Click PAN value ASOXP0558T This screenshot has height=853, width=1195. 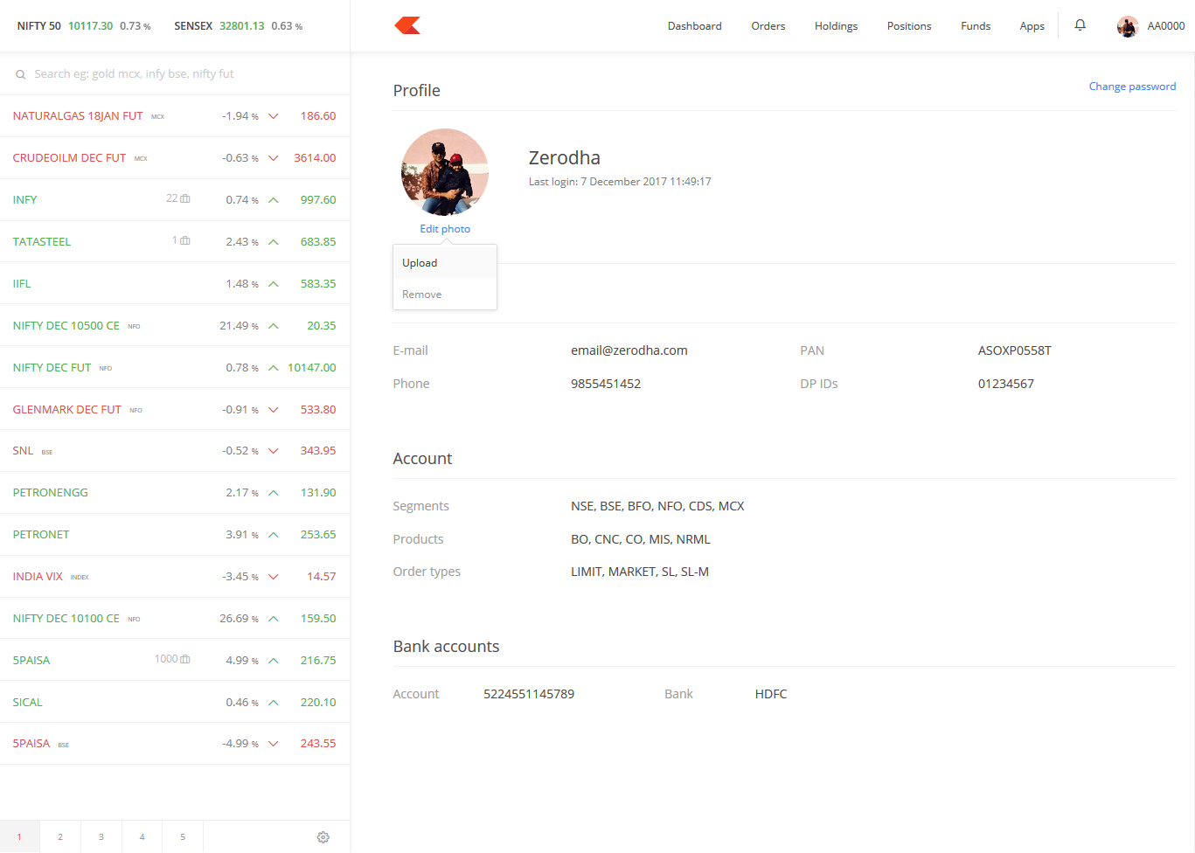pyautogui.click(x=1015, y=350)
